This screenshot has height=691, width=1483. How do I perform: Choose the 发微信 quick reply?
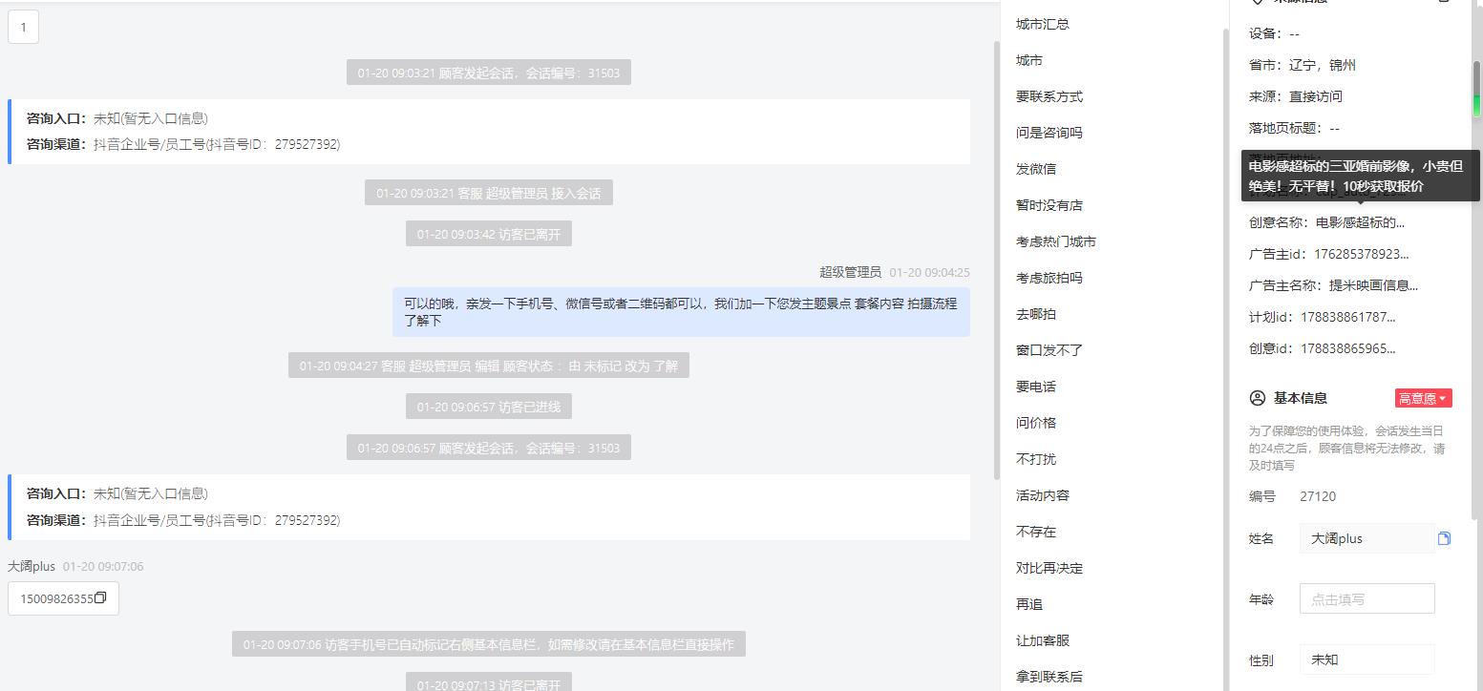(1036, 169)
